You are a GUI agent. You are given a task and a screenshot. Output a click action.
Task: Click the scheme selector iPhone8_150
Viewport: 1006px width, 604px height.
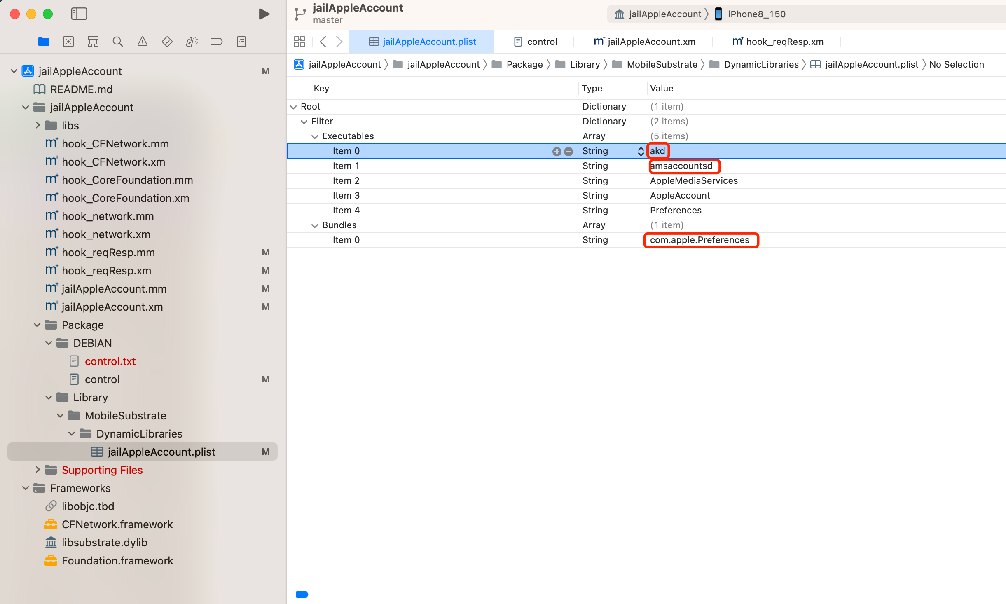point(755,13)
